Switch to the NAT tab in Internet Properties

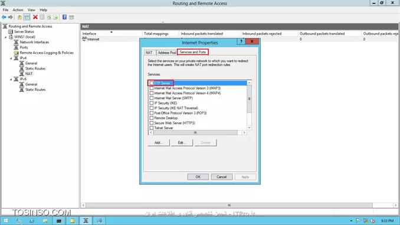pyautogui.click(x=149, y=53)
